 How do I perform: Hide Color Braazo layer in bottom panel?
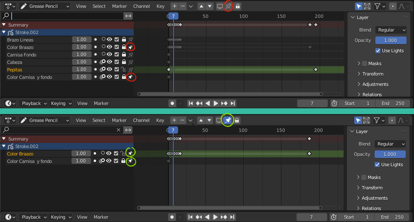coord(109,154)
